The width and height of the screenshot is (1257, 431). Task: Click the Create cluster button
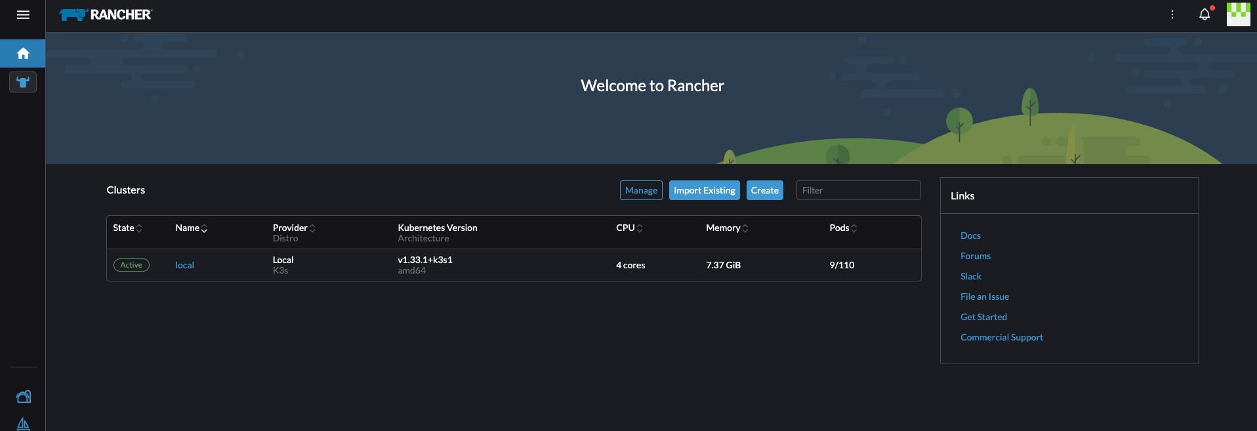click(765, 190)
